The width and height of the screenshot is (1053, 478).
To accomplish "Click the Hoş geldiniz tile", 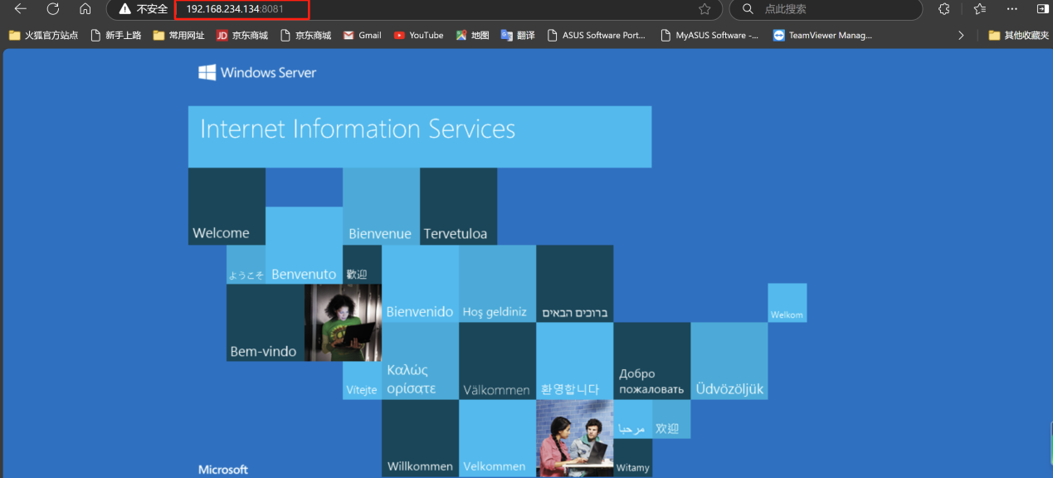I will click(497, 284).
